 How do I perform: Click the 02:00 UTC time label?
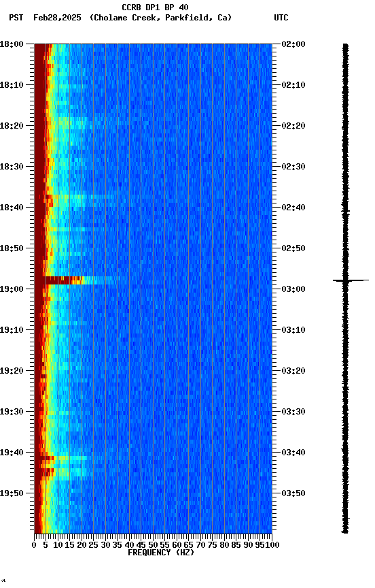coord(293,44)
